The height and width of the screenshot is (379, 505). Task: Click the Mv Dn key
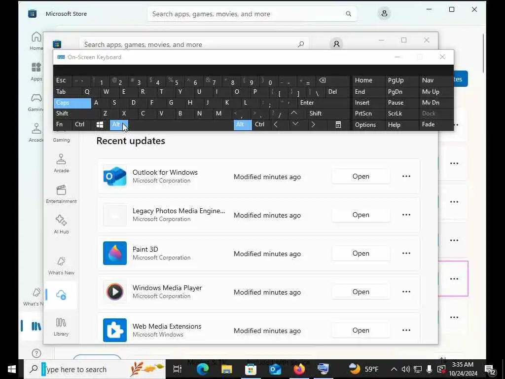[436, 103]
